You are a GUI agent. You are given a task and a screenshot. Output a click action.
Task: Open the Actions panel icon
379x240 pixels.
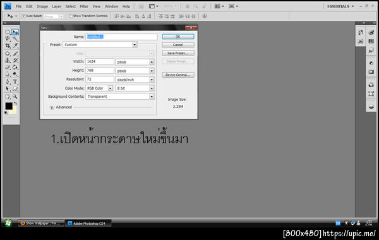(x=361, y=41)
